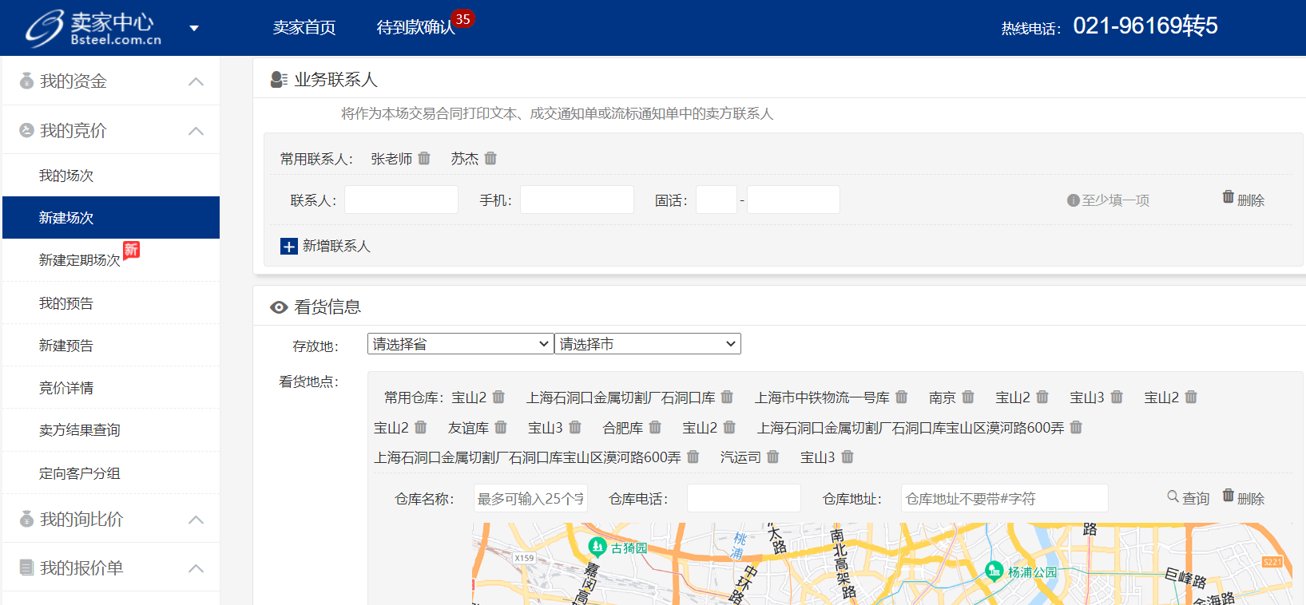The height and width of the screenshot is (605, 1306).
Task: Collapse the 我的资金 sidebar section
Action: [196, 81]
